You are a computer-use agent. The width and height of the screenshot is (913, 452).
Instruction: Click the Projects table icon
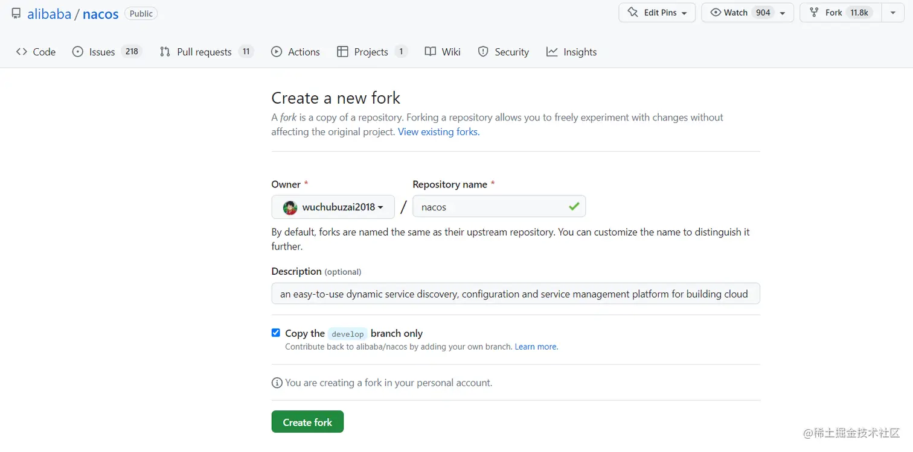point(342,52)
